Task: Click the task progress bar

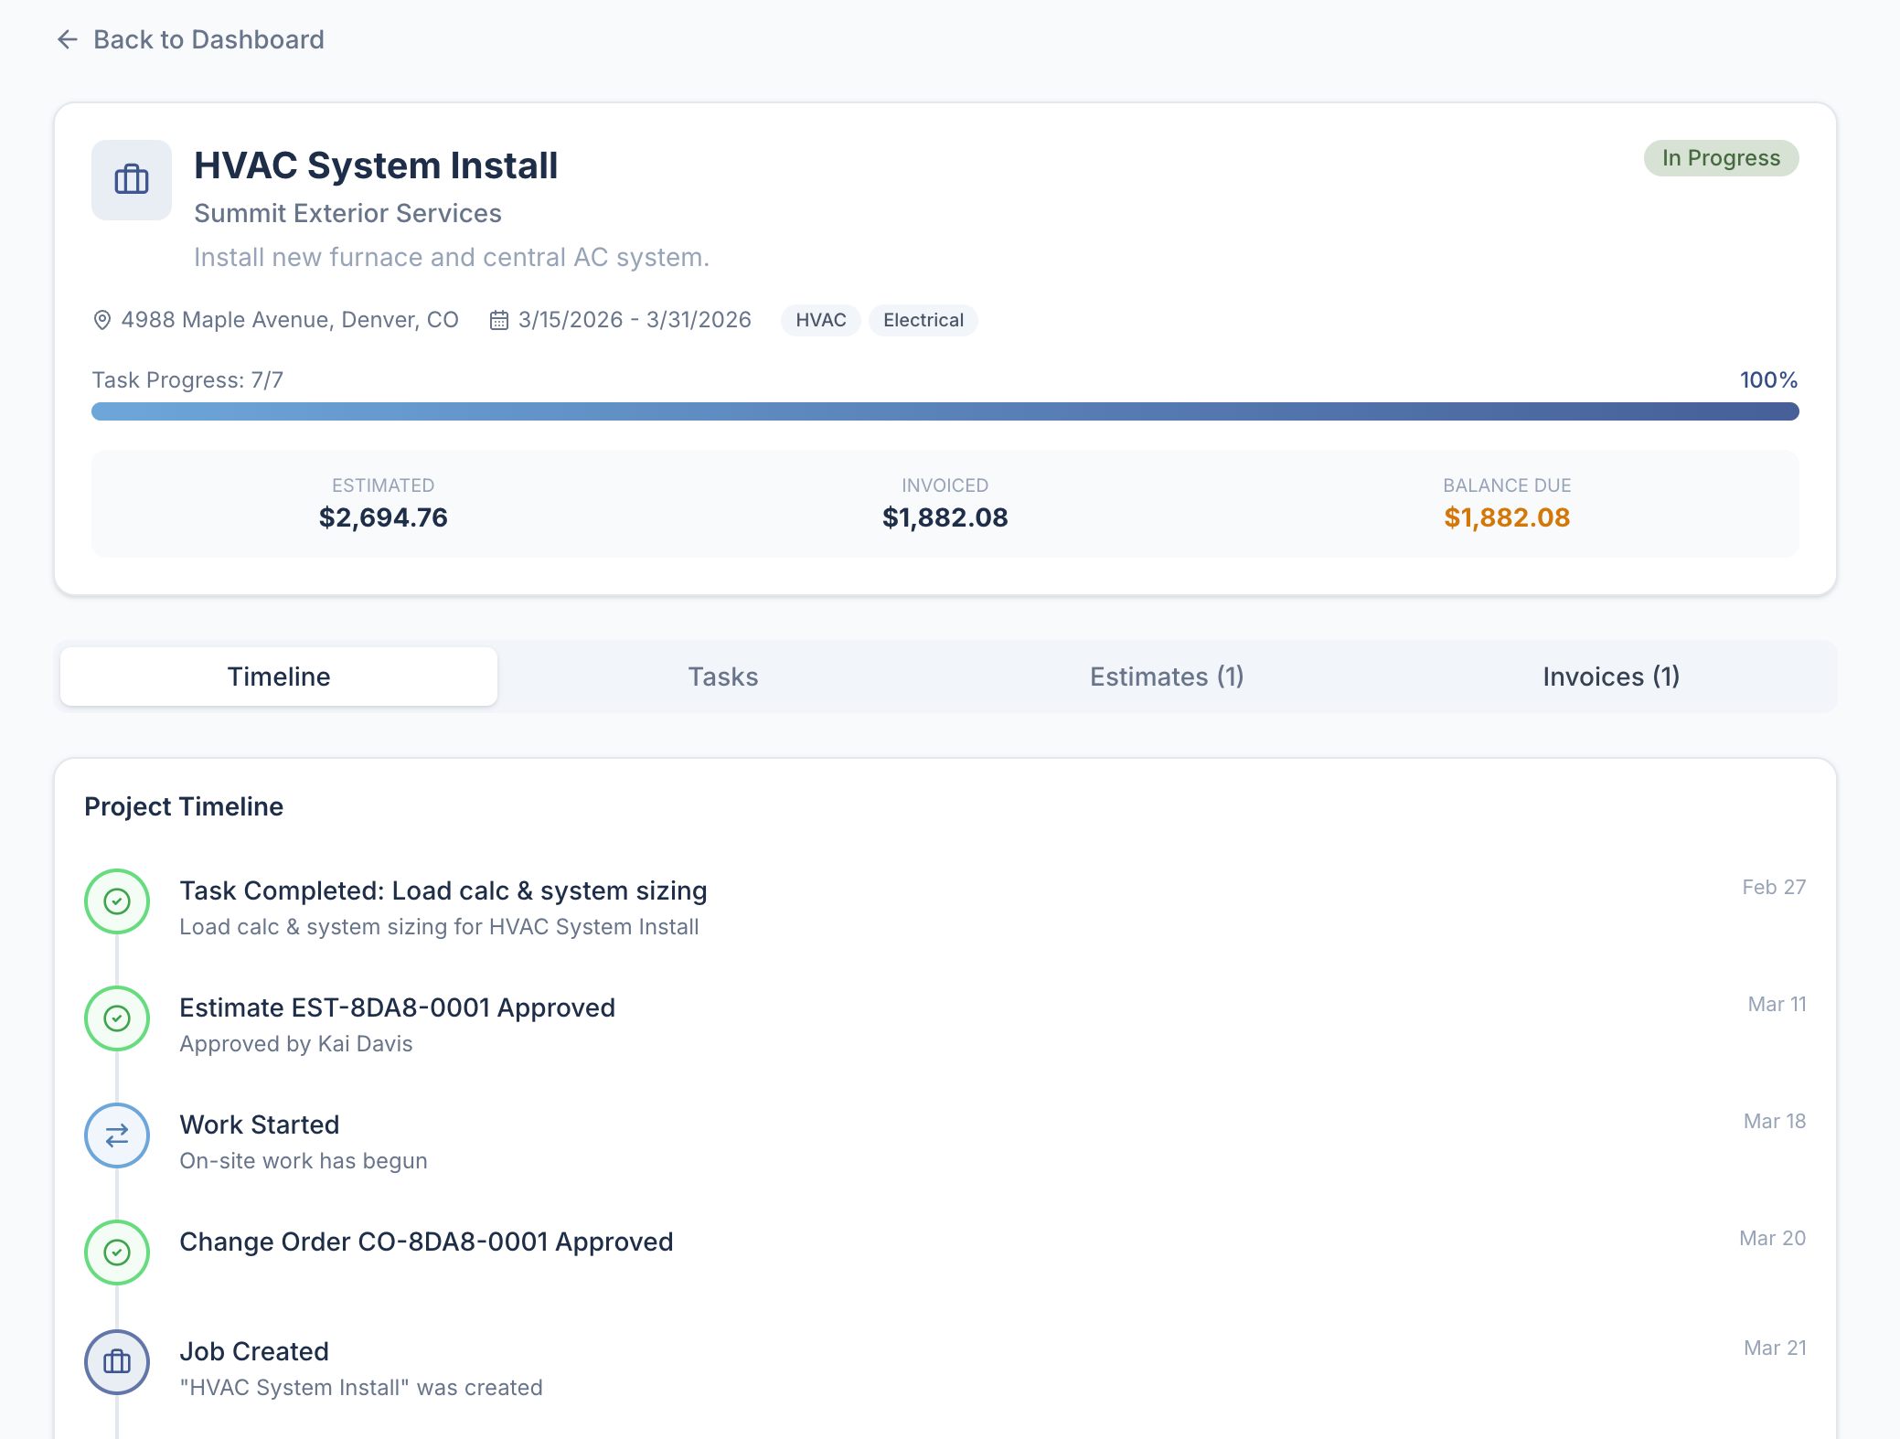Action: tap(945, 411)
